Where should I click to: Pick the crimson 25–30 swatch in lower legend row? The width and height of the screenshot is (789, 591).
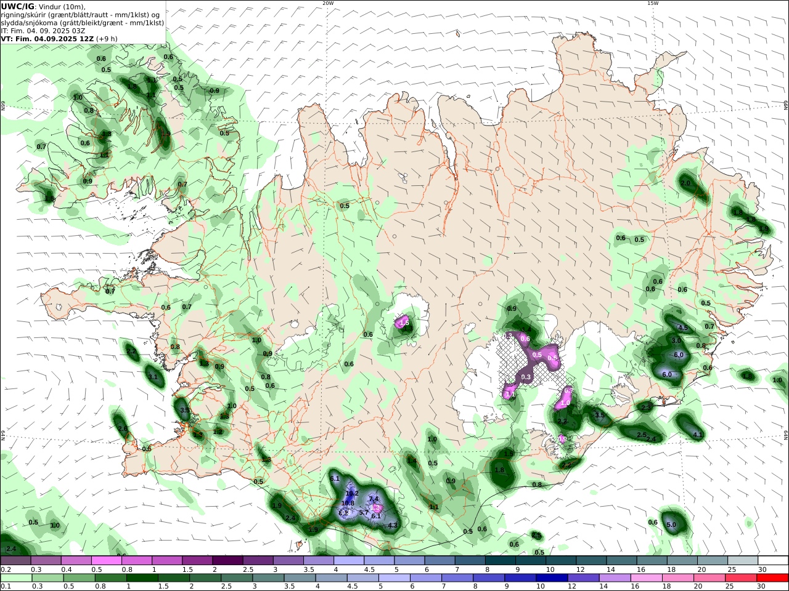pyautogui.click(x=740, y=577)
